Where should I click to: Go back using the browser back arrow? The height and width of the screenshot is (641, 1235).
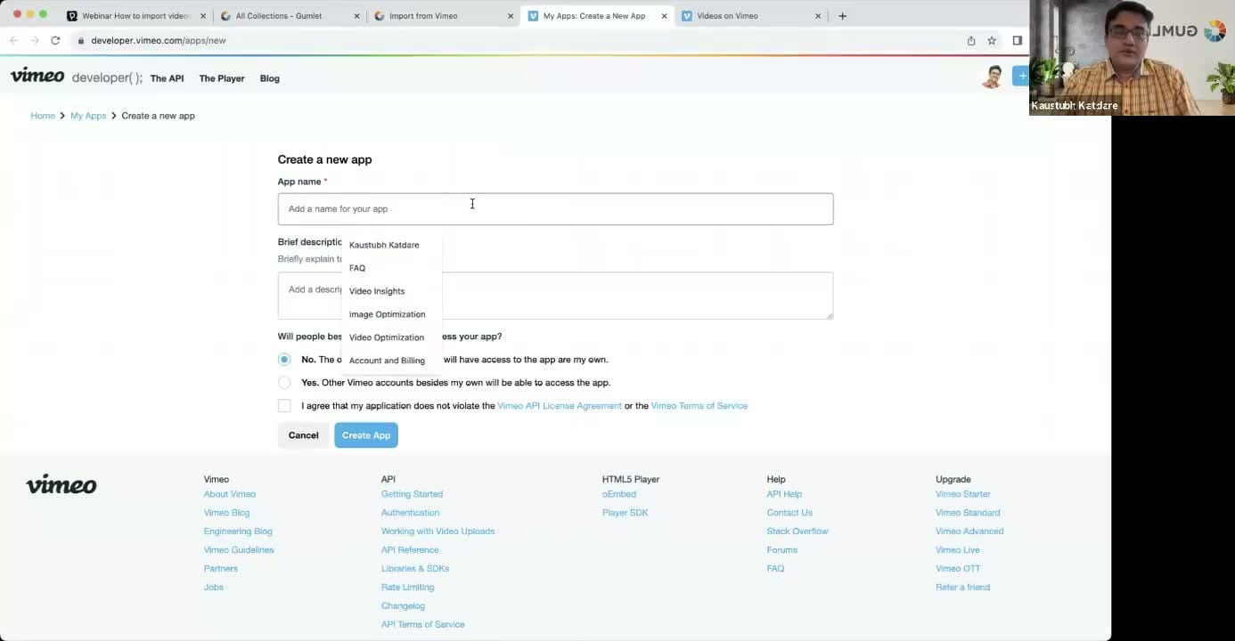click(x=13, y=40)
